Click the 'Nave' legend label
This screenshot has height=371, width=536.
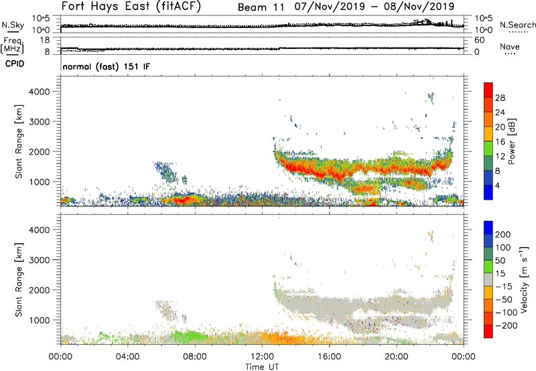coord(510,46)
